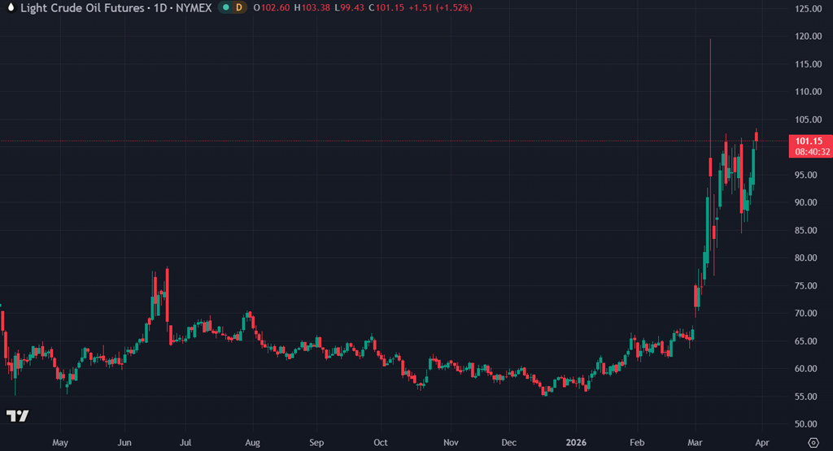Screen dimensions: 833x451
Task: Click the TradingView logo icon
Action: [x=18, y=415]
